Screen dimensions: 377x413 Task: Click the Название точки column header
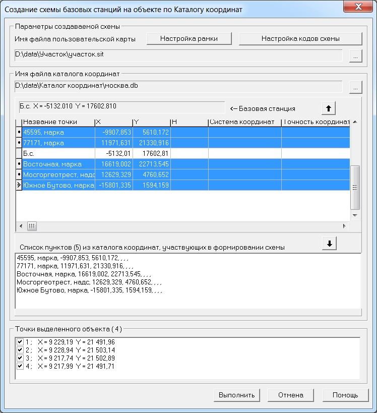coord(58,122)
